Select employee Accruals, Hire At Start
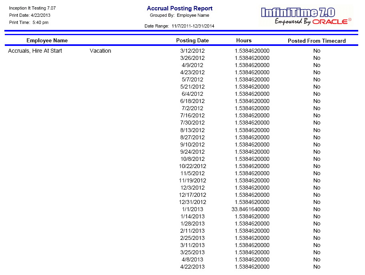Viewport: 365px width, 275px height. [35, 51]
